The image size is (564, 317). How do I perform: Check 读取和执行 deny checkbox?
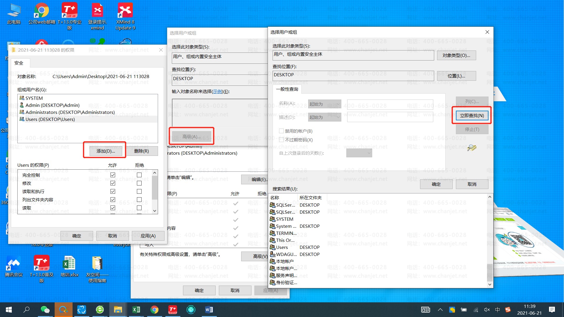point(139,191)
